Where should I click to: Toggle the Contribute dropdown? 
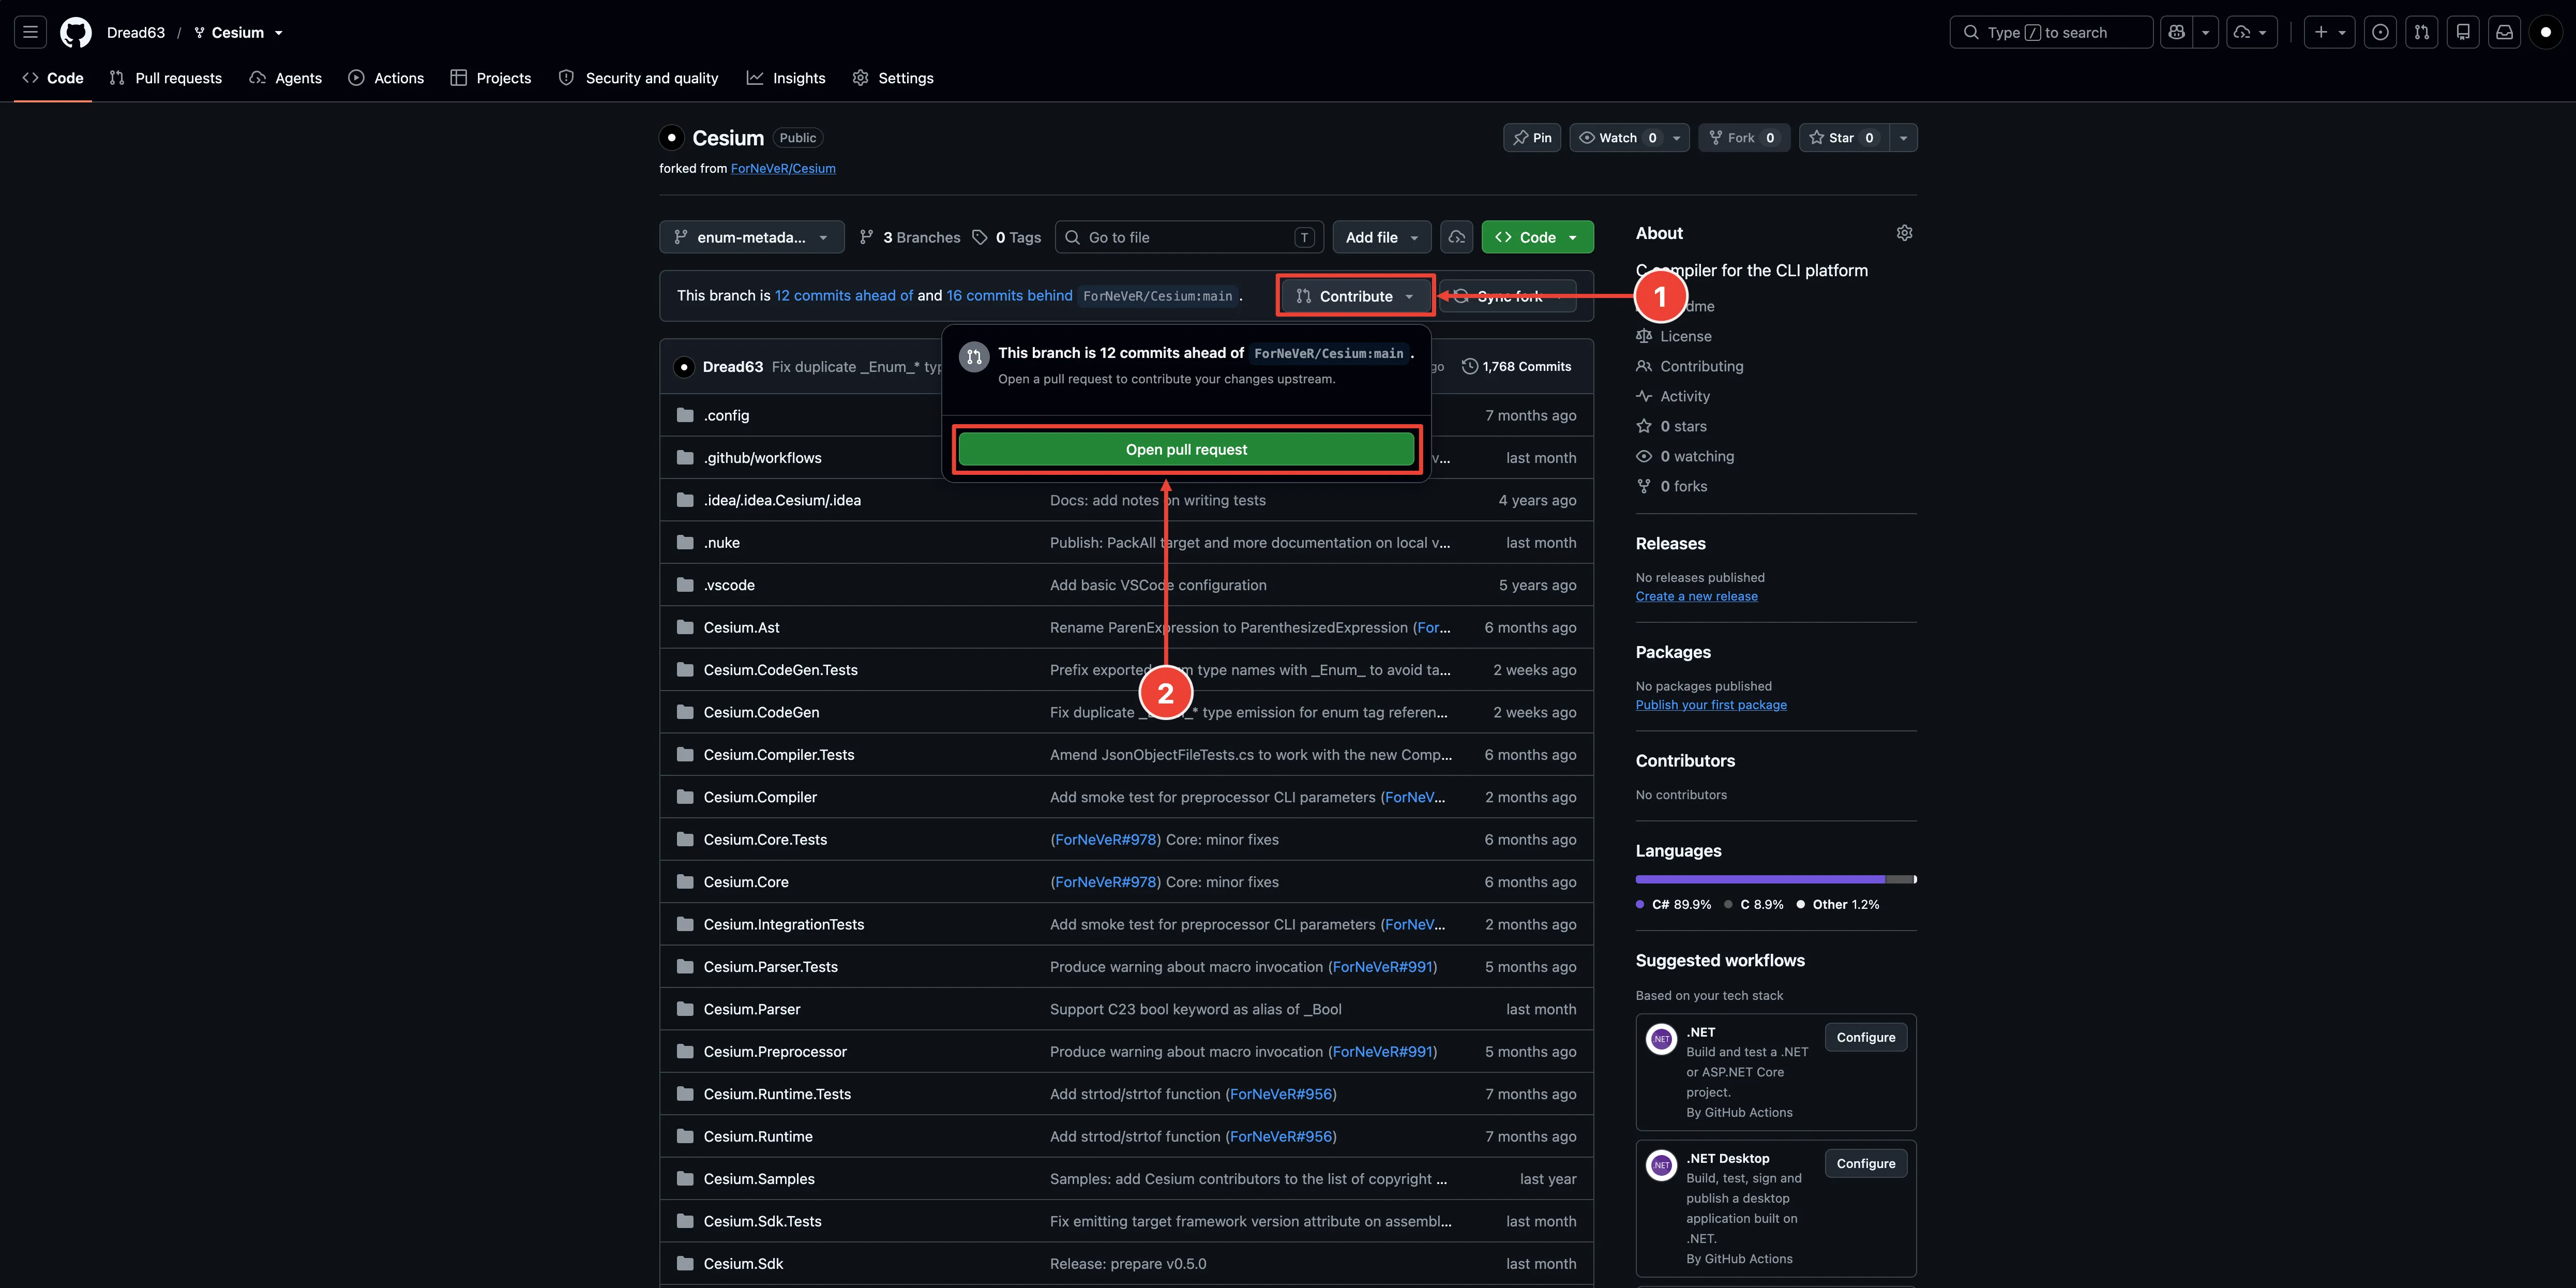click(x=1355, y=296)
